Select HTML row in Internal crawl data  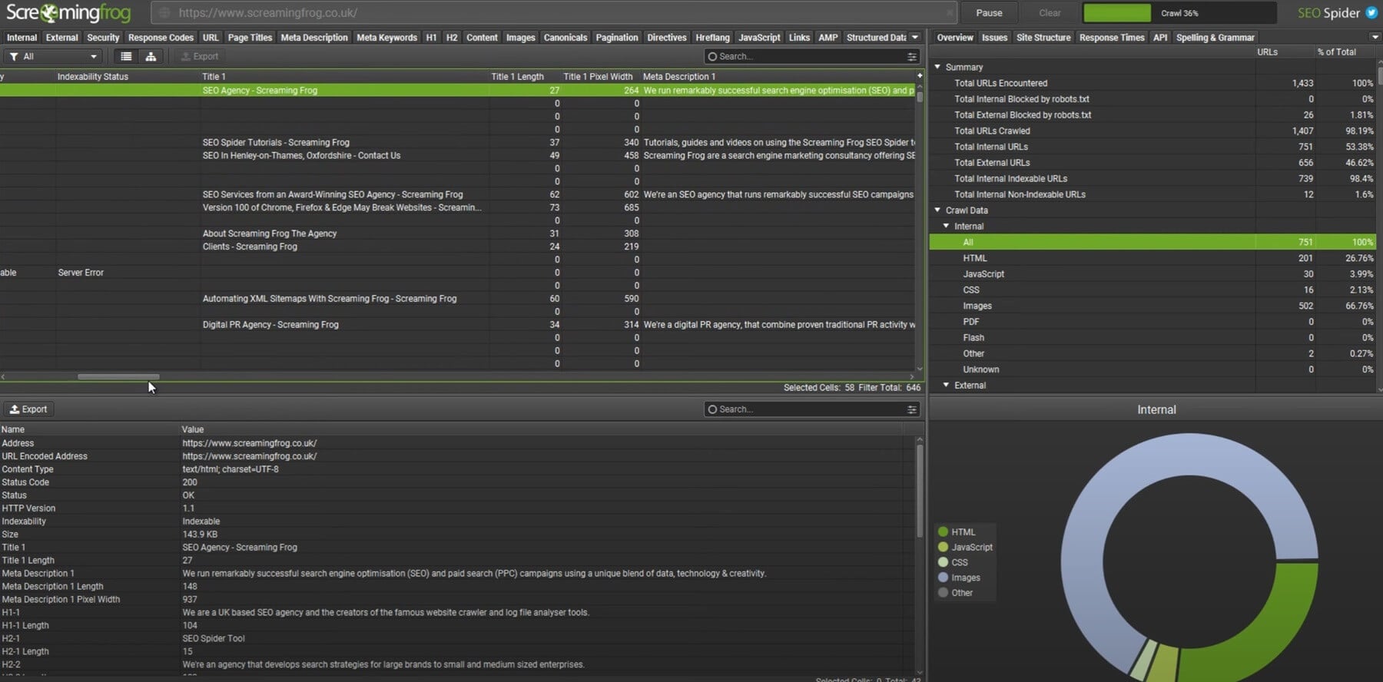975,258
